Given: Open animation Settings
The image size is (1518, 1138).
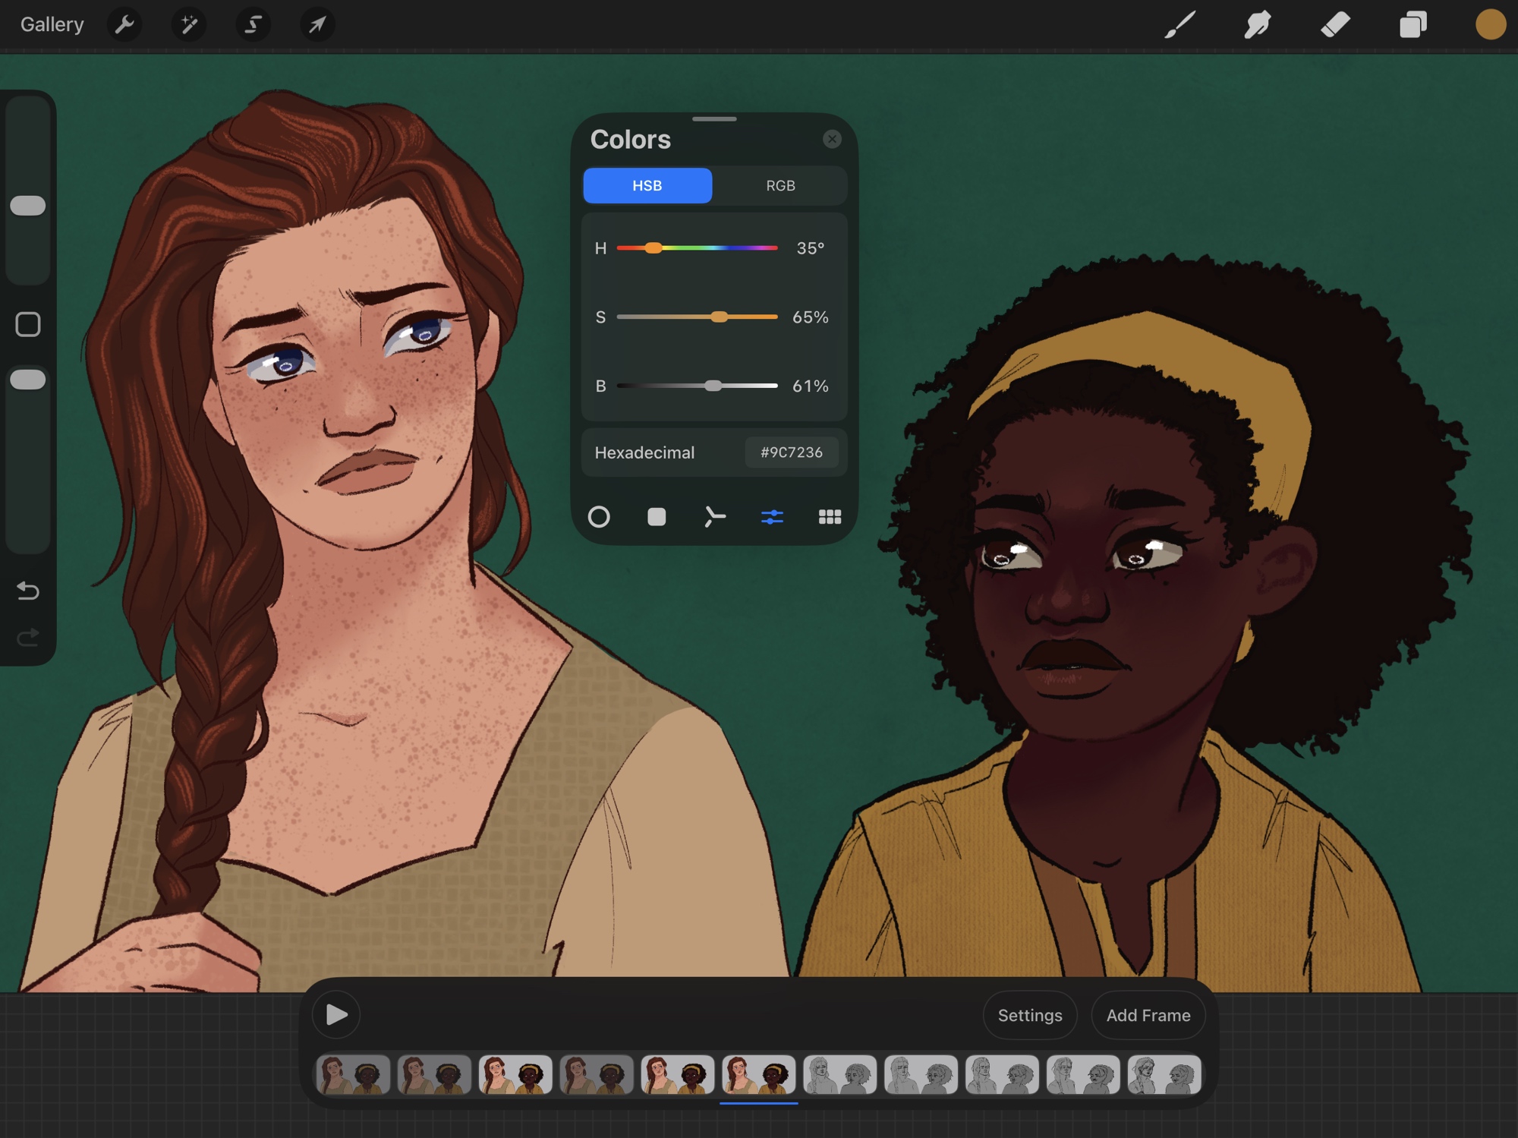Looking at the screenshot, I should (1029, 1015).
